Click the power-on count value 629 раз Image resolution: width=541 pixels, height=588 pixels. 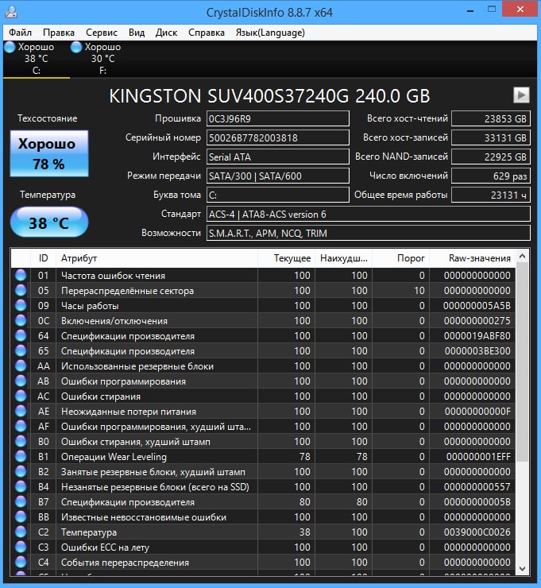point(491,176)
